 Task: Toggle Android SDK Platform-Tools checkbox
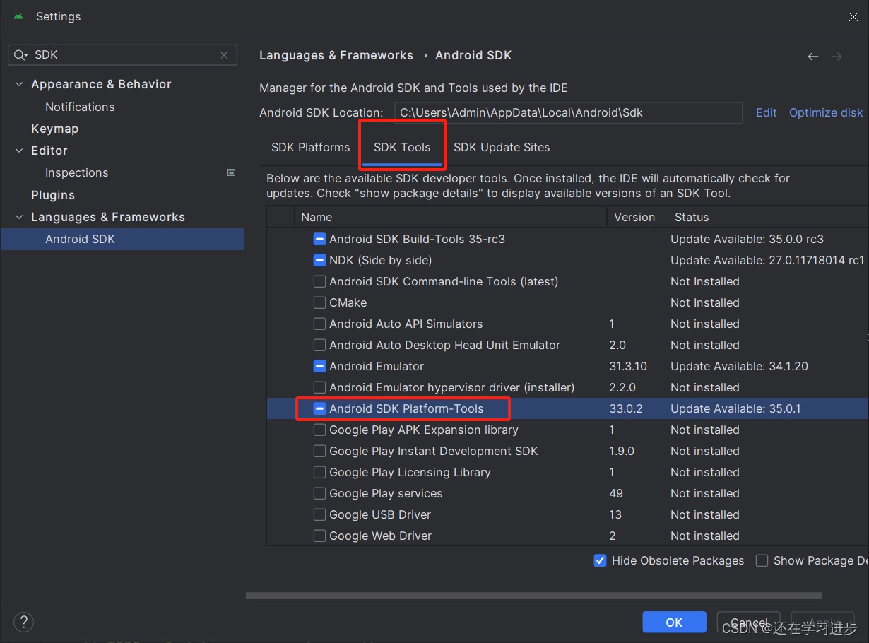point(319,408)
